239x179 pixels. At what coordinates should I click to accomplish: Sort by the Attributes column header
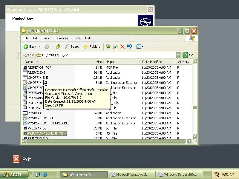pos(184,62)
